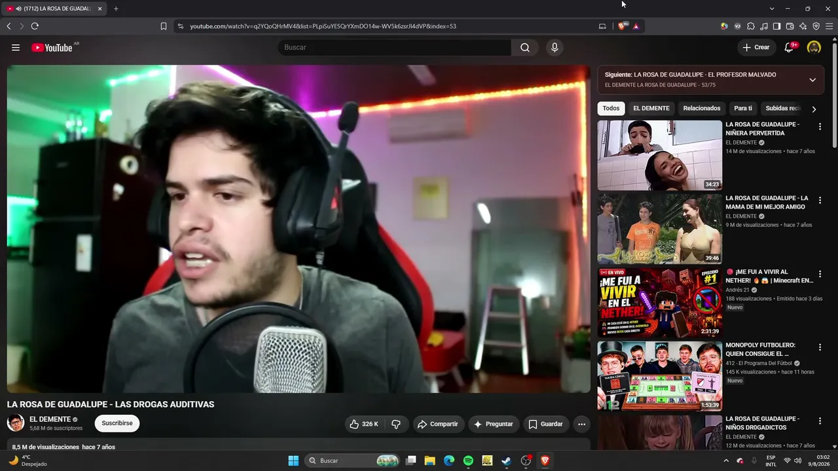838x471 pixels.
Task: Click the search magnifier button
Action: 525,47
